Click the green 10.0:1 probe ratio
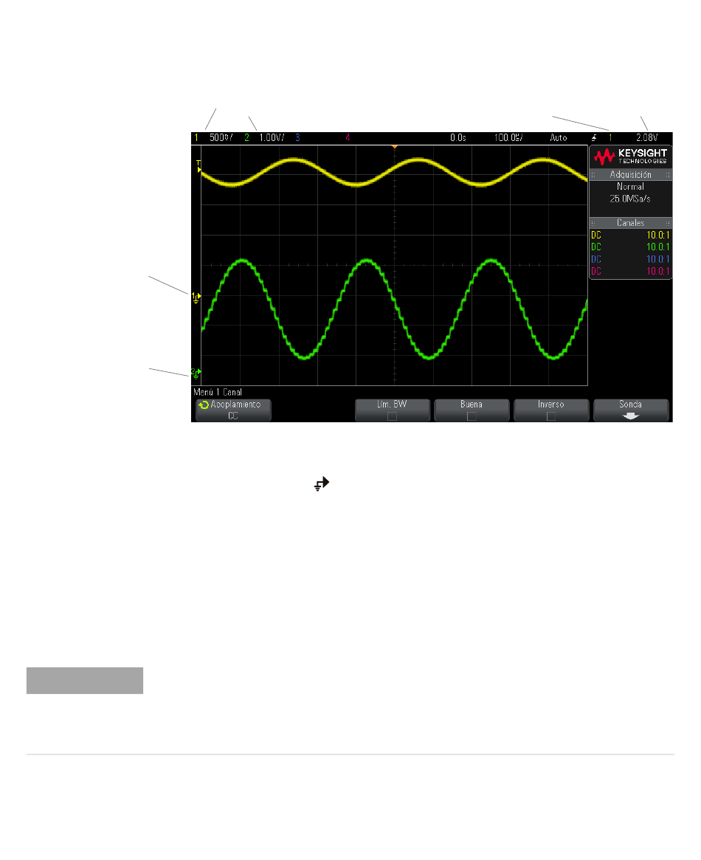 [657, 247]
